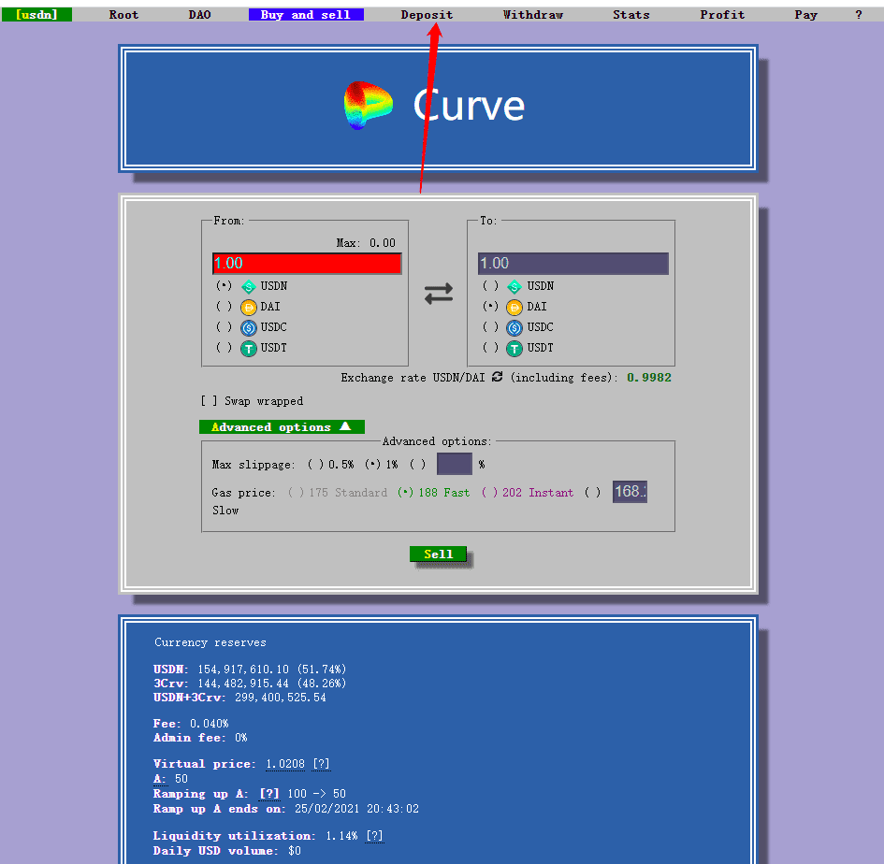Click USDN token icon in From box

coord(248,286)
